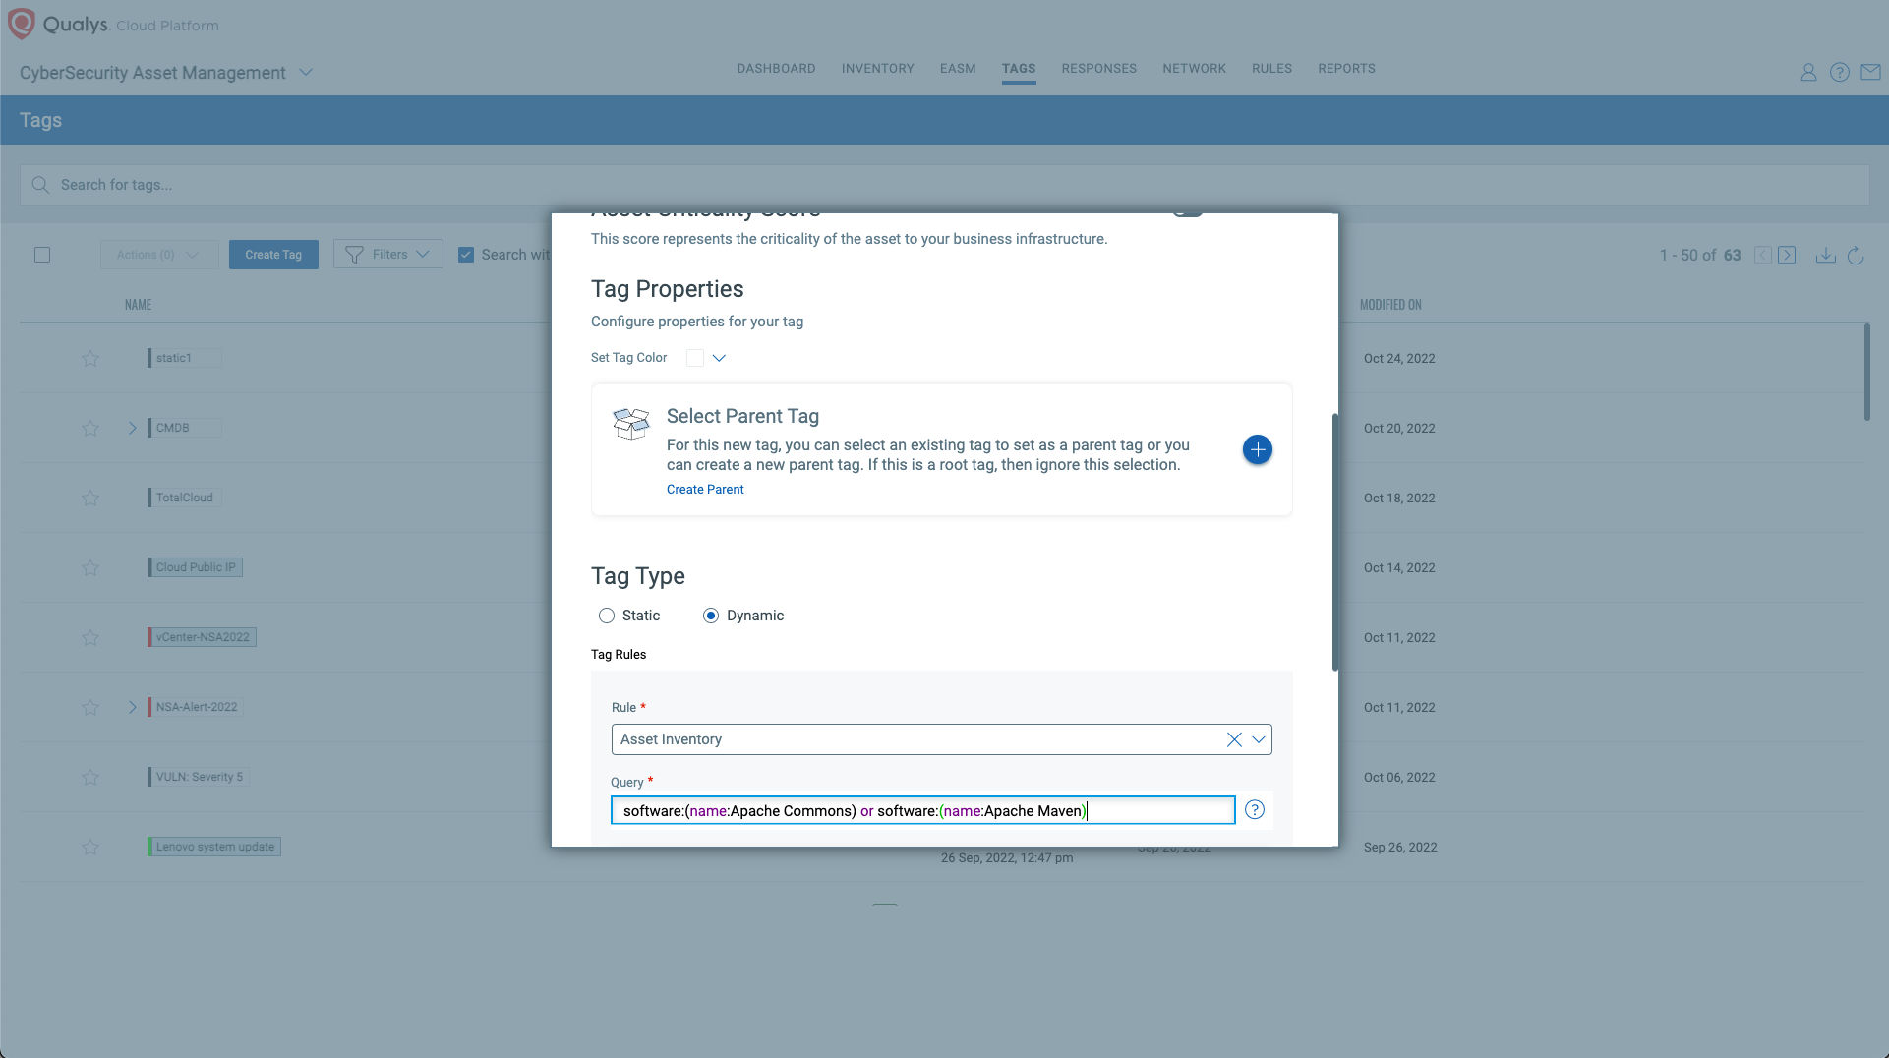Click the parent tag boxes icon
This screenshot has width=1889, height=1058.
(x=631, y=424)
